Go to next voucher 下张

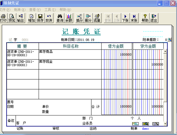(125, 18)
